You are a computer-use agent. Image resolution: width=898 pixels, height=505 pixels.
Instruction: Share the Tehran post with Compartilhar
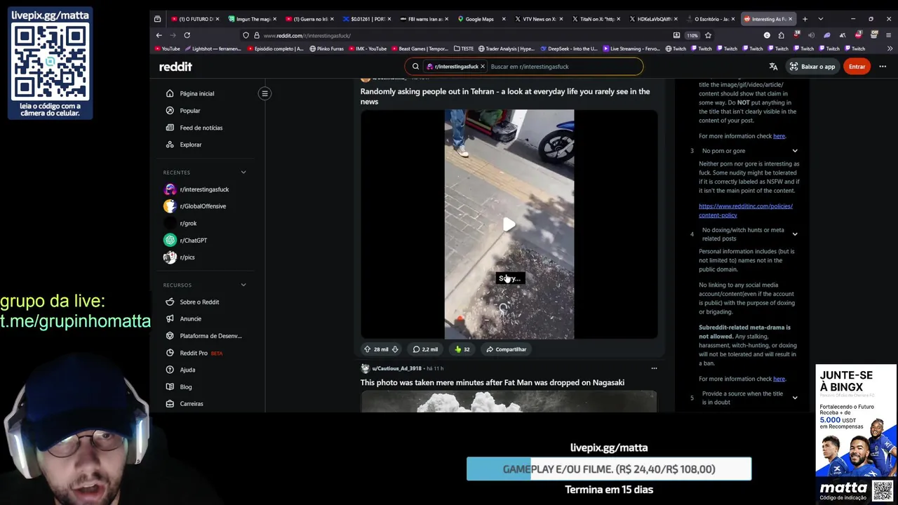(x=505, y=349)
